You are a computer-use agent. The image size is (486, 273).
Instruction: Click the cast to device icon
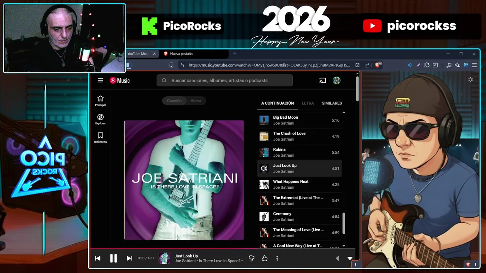(323, 80)
